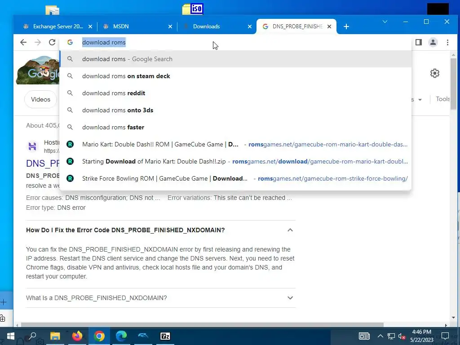
Task: Click the horizontal scrollbar at page bottom
Action: tap(202, 325)
